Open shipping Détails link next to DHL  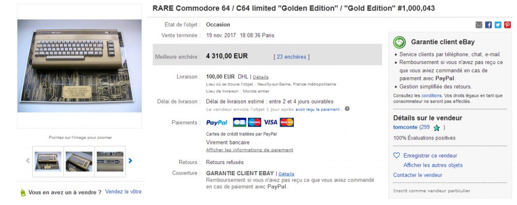tap(261, 77)
